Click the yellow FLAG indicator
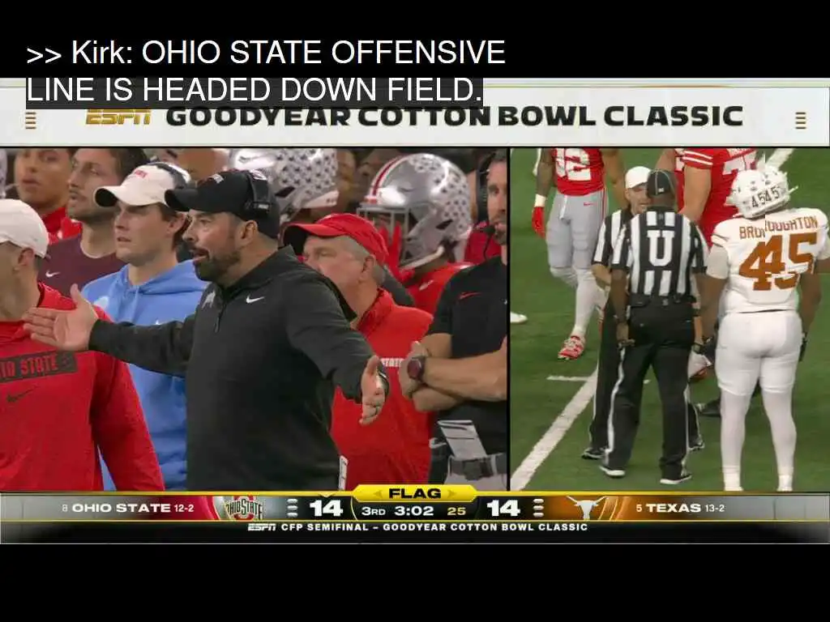Image resolution: width=830 pixels, height=622 pixels. click(414, 493)
